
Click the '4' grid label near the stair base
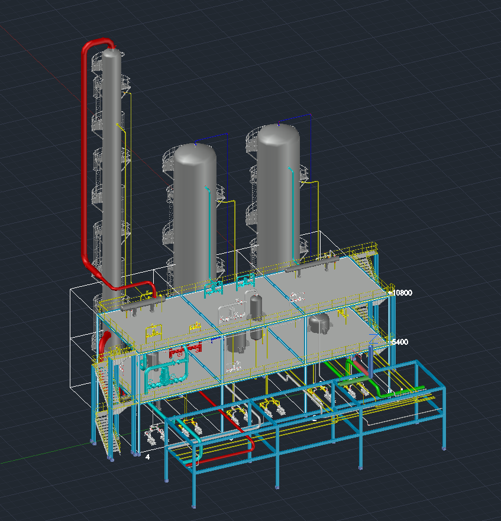pos(148,457)
